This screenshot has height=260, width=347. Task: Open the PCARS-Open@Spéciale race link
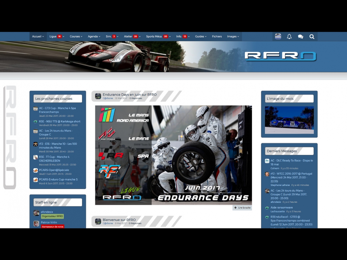(x=54, y=170)
